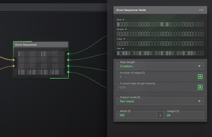212x137 pixels.
Task: Expand the Output mode dropdown showing Per track
Action: [x=160, y=101]
